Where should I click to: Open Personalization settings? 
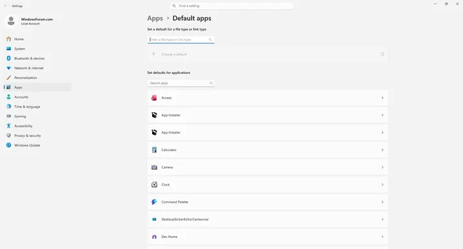(38, 78)
